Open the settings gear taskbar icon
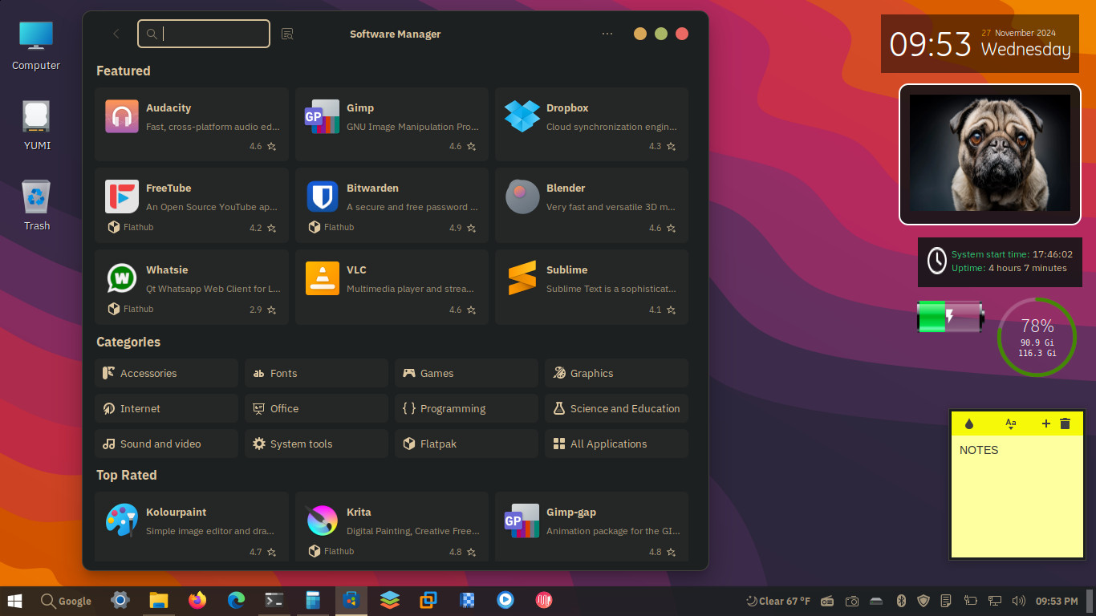 pyautogui.click(x=120, y=600)
